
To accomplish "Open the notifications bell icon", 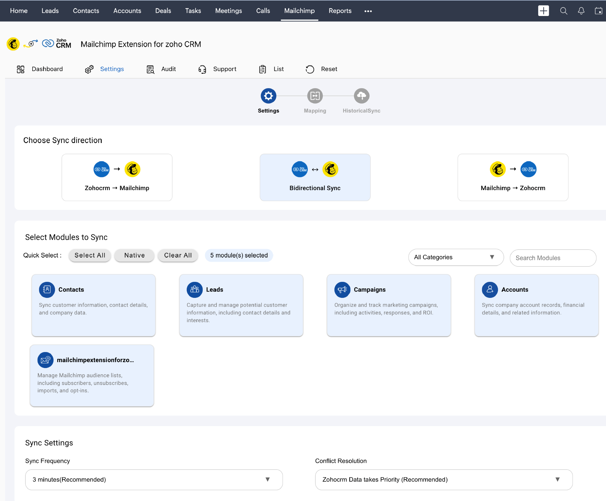I will pyautogui.click(x=581, y=11).
